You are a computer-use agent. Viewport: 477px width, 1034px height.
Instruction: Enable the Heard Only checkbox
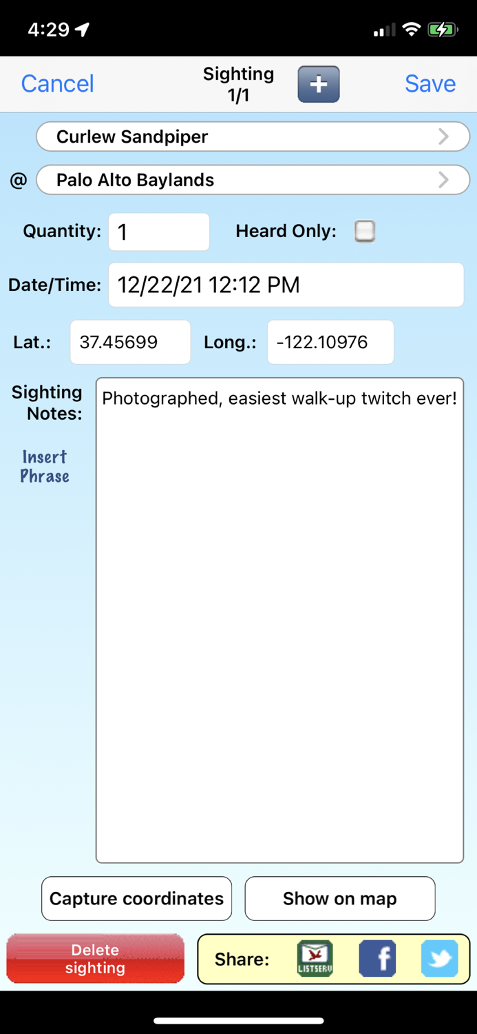(364, 232)
